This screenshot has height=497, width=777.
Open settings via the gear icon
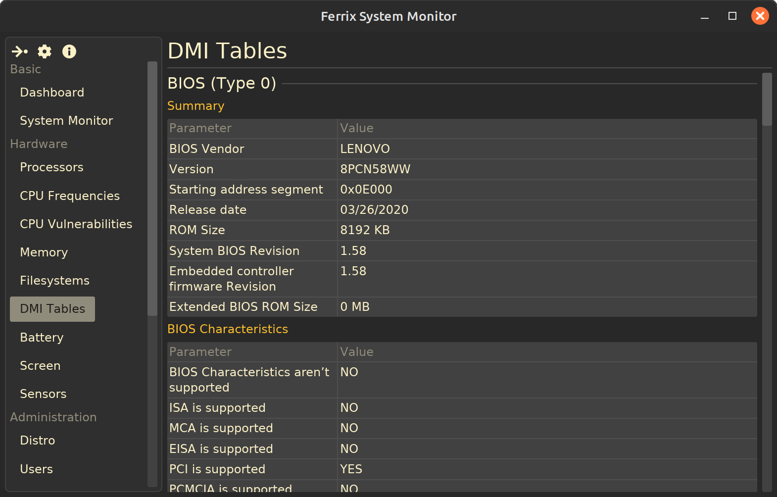coord(45,51)
